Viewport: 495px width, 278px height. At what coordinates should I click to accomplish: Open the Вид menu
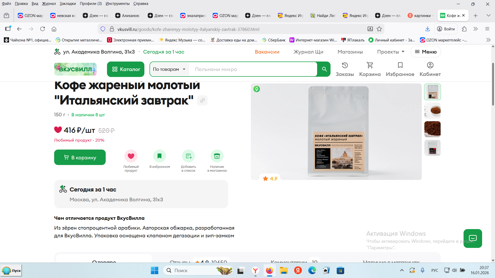tap(35, 4)
